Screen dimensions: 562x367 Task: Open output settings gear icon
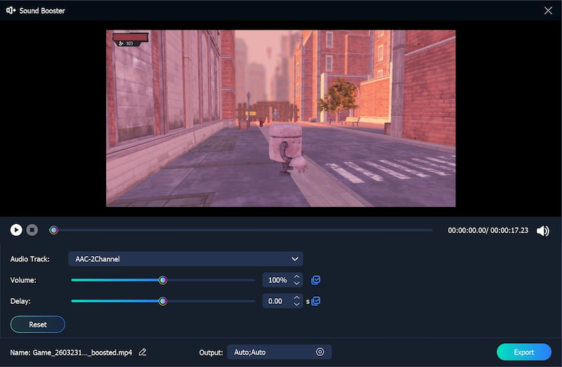pos(320,352)
